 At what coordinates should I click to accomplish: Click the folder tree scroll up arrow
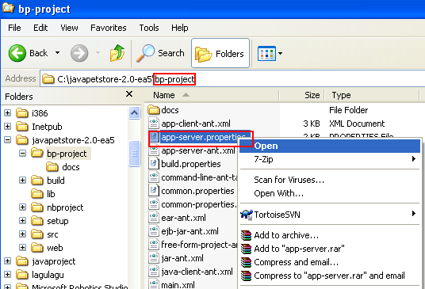(x=135, y=112)
